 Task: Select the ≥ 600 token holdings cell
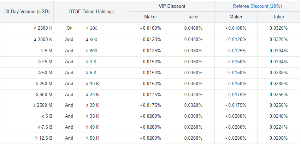click(x=92, y=51)
